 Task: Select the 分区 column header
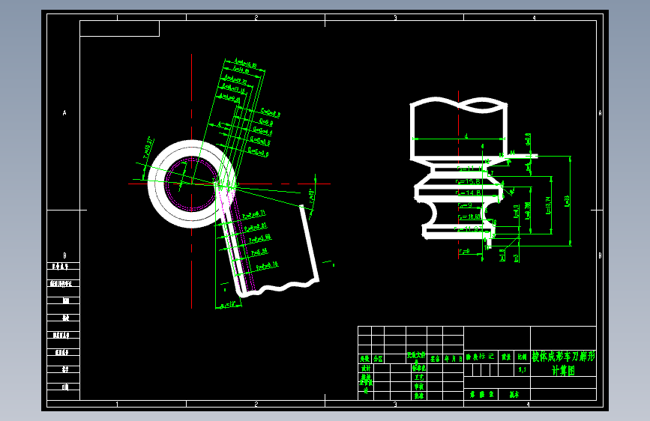pos(378,358)
